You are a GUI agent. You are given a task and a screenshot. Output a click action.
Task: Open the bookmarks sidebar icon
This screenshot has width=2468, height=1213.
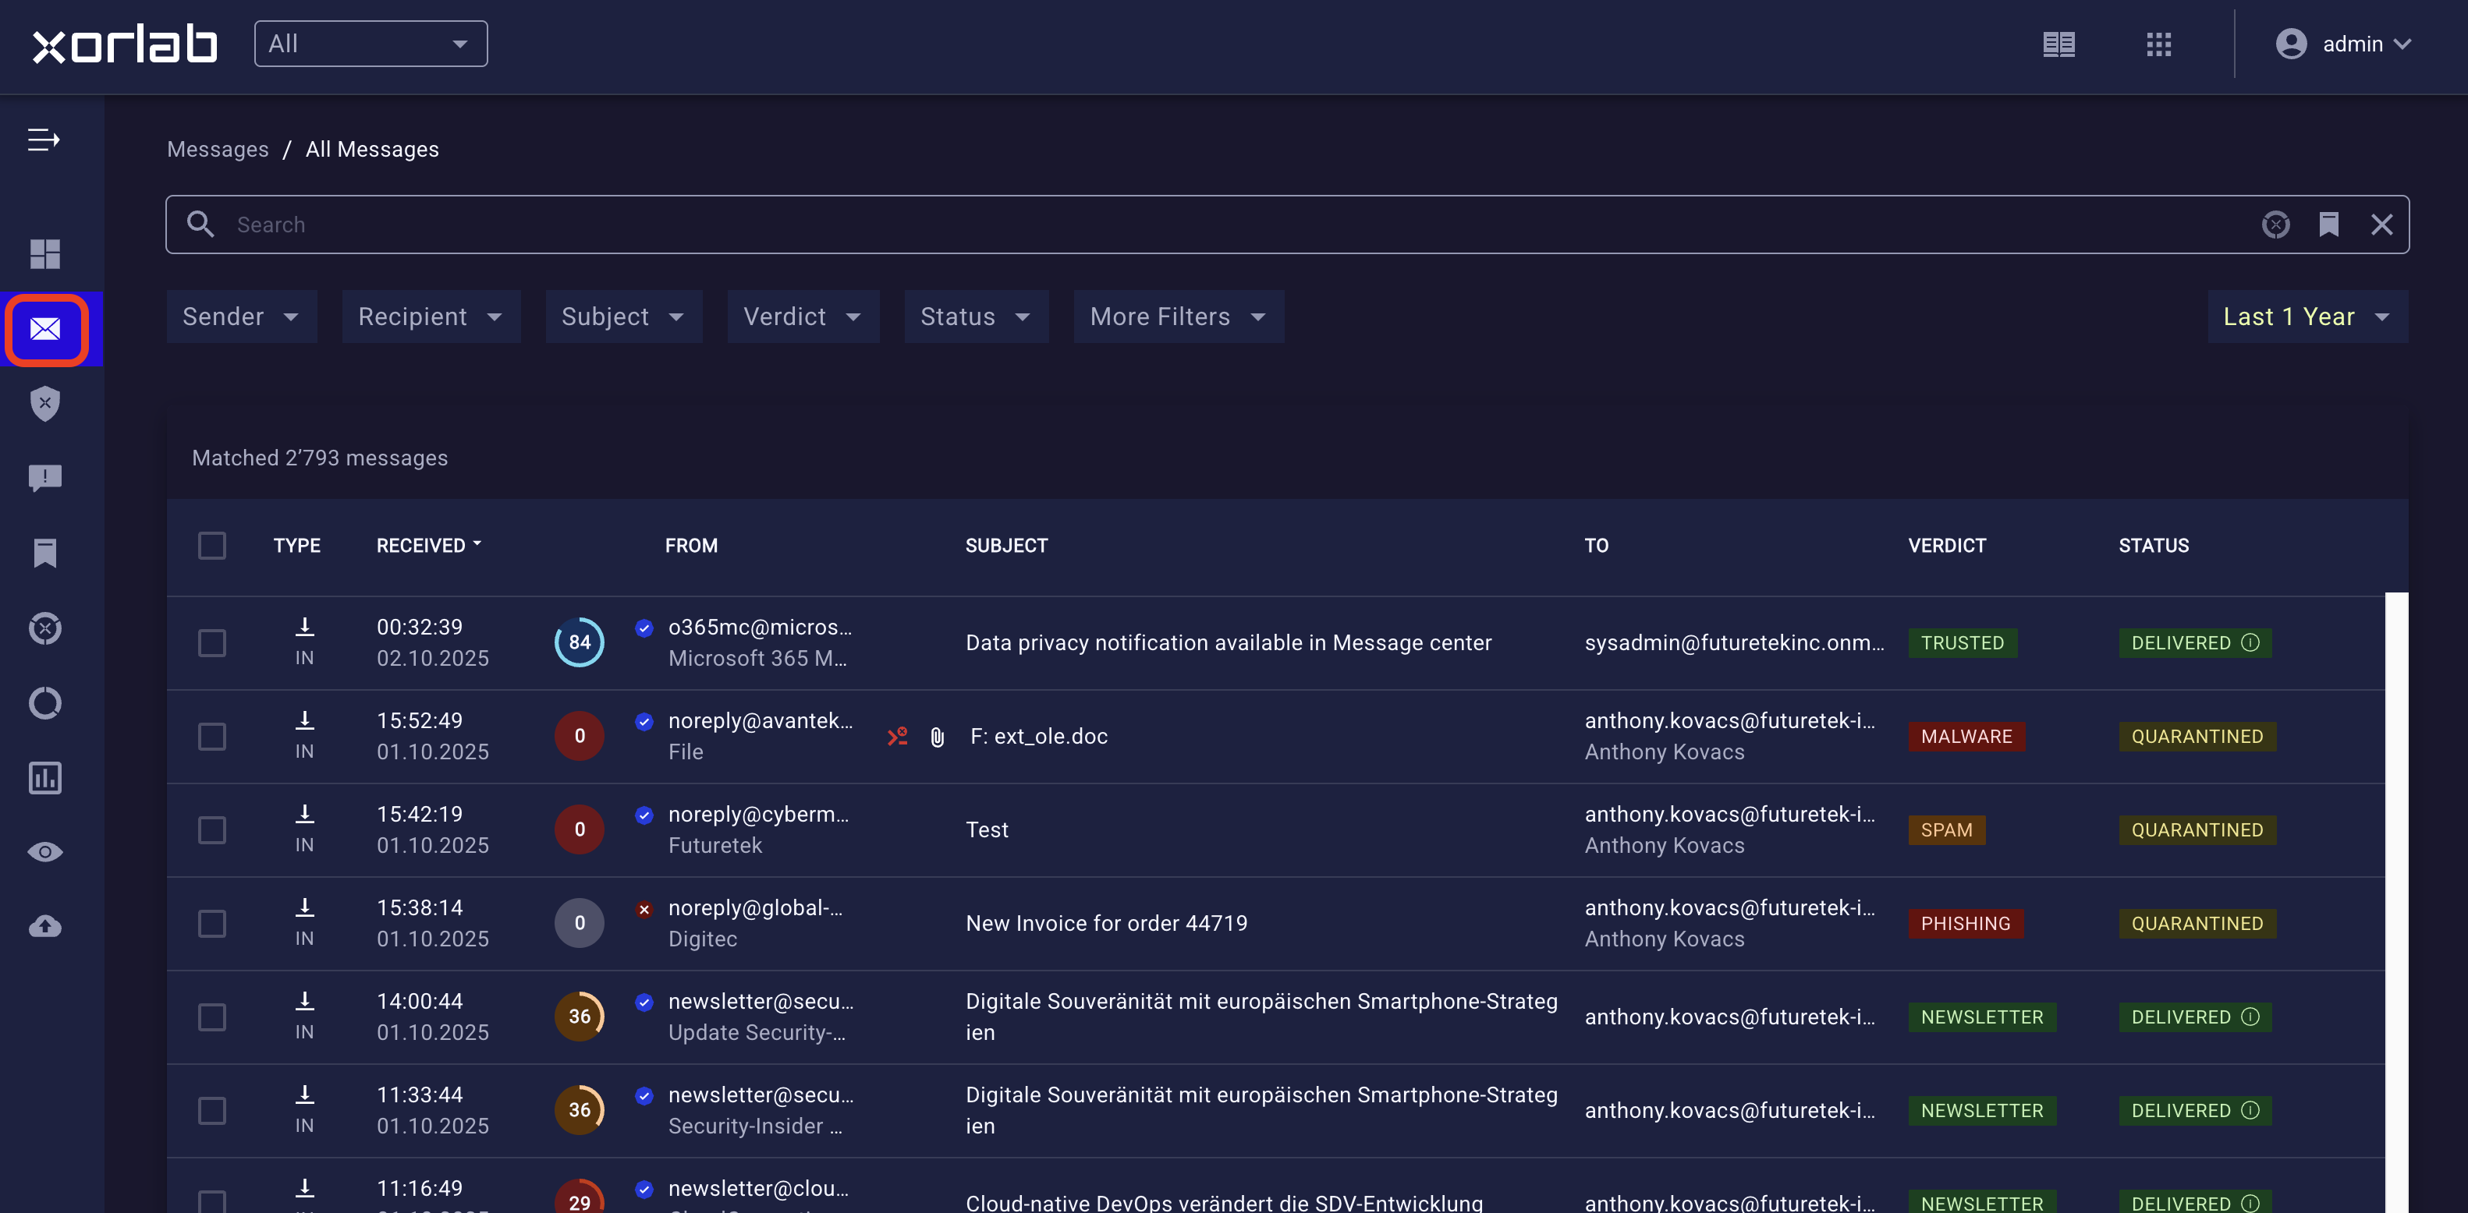click(45, 553)
